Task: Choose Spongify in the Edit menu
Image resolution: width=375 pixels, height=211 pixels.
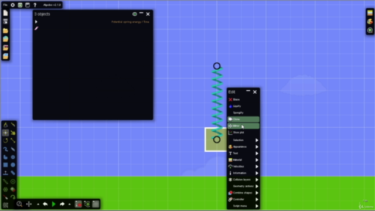Action: (x=243, y=113)
